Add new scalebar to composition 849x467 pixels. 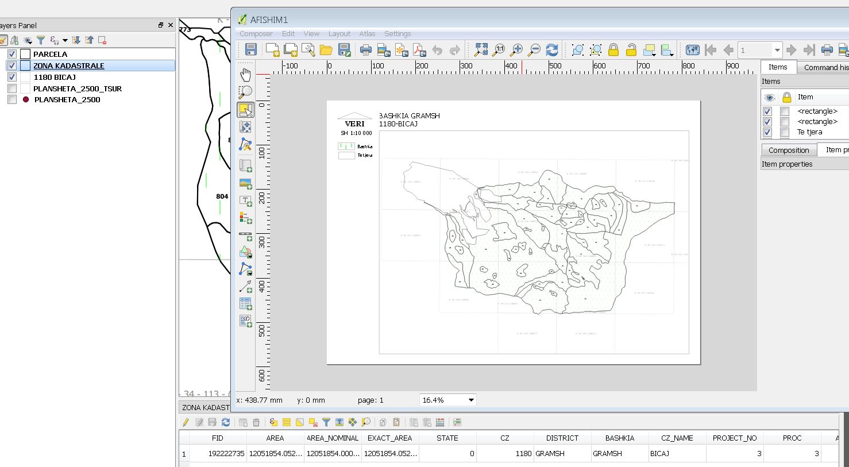coord(245,236)
